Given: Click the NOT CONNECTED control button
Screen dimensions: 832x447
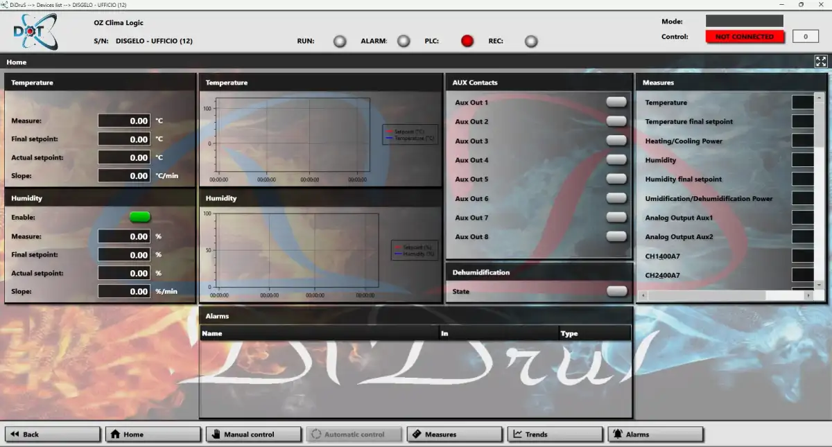Looking at the screenshot, I should point(745,37).
